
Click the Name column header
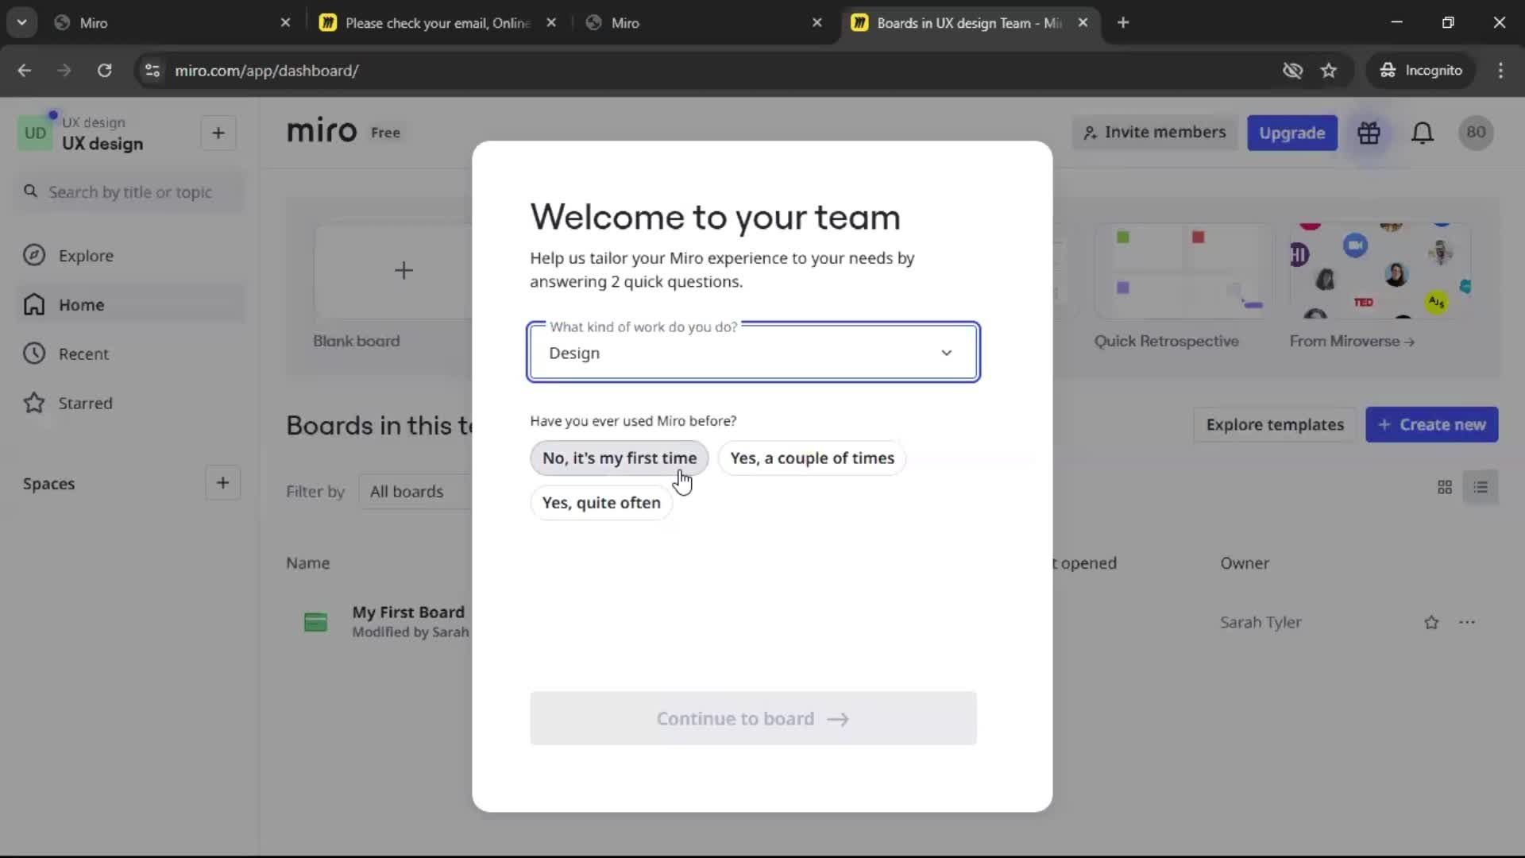(307, 563)
